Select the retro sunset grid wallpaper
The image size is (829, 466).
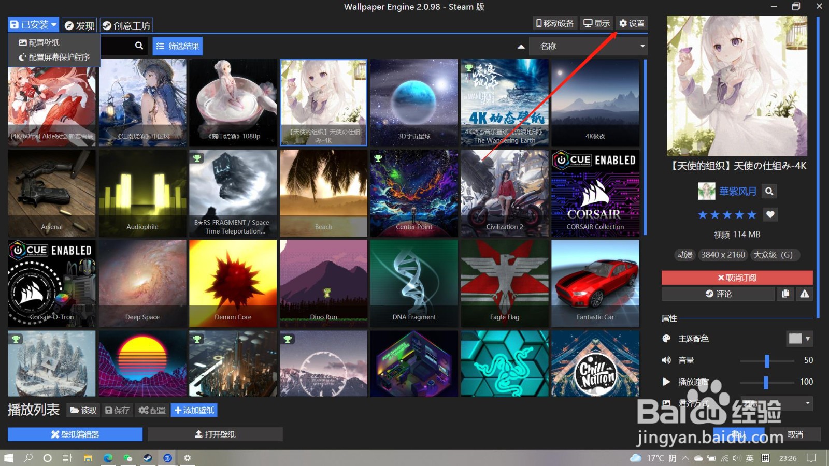click(142, 364)
